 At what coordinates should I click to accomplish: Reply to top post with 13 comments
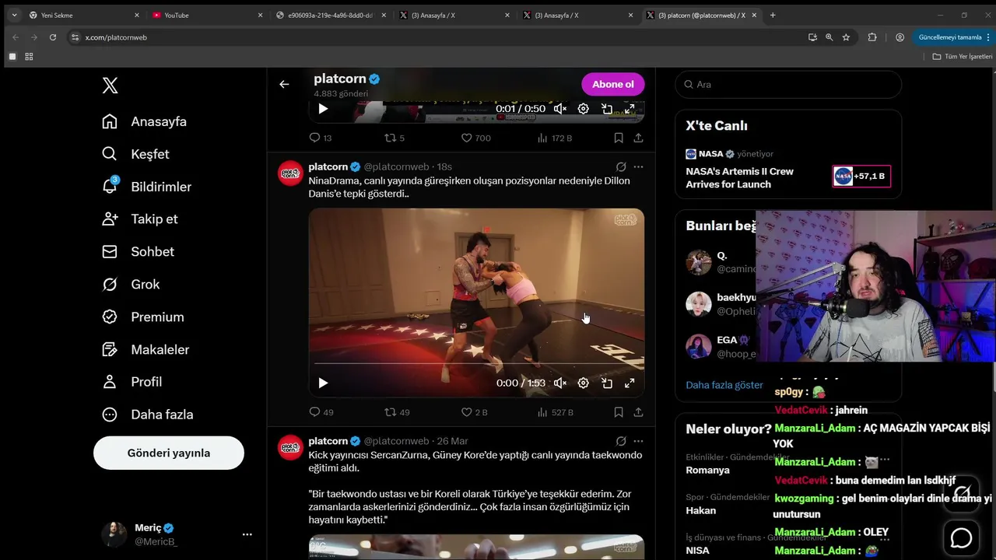(x=321, y=138)
